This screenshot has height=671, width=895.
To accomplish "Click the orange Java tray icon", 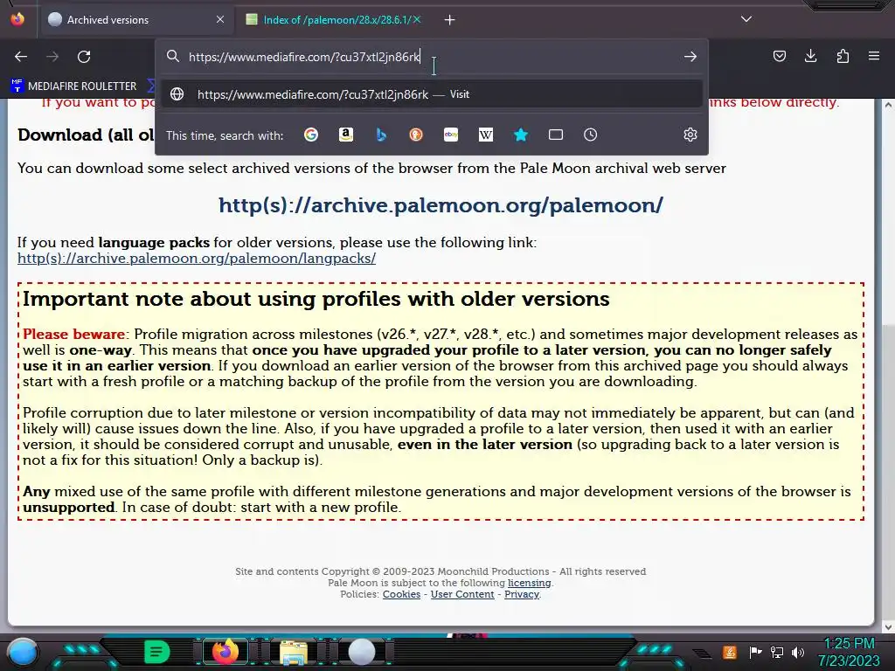I will tap(730, 652).
